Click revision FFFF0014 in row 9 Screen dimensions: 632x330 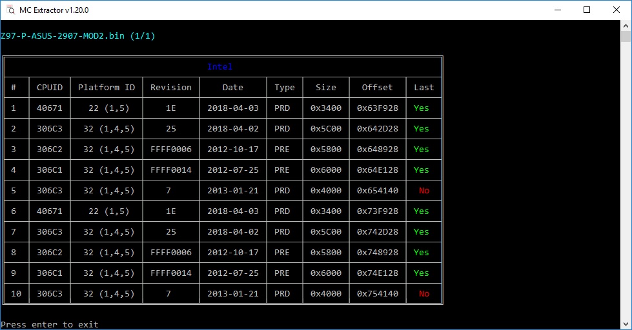click(x=171, y=273)
